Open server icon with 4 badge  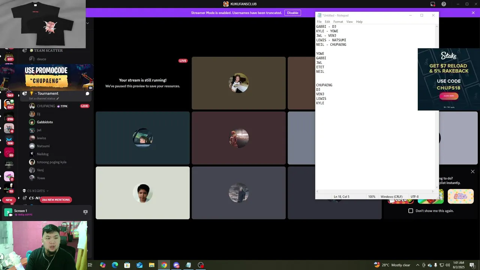(x=9, y=128)
